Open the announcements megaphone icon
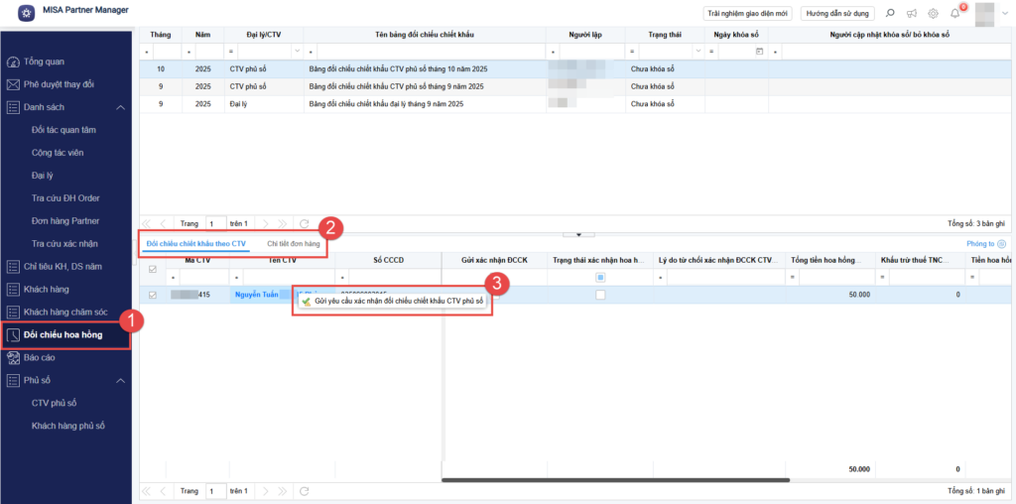 (912, 13)
